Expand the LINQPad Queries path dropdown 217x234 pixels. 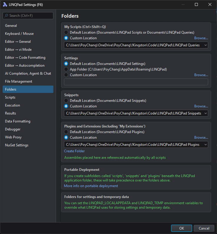pos(206,45)
